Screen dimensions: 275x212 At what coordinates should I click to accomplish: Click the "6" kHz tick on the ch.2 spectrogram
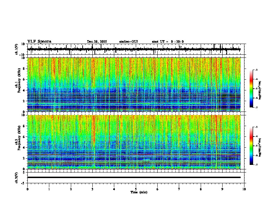[x=24, y=137]
